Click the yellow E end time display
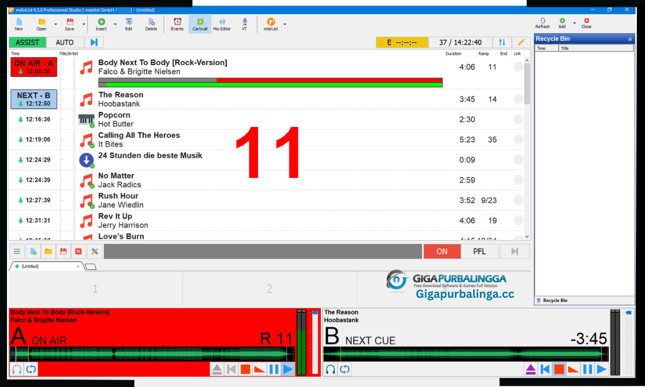The height and width of the screenshot is (387, 645). 402,42
